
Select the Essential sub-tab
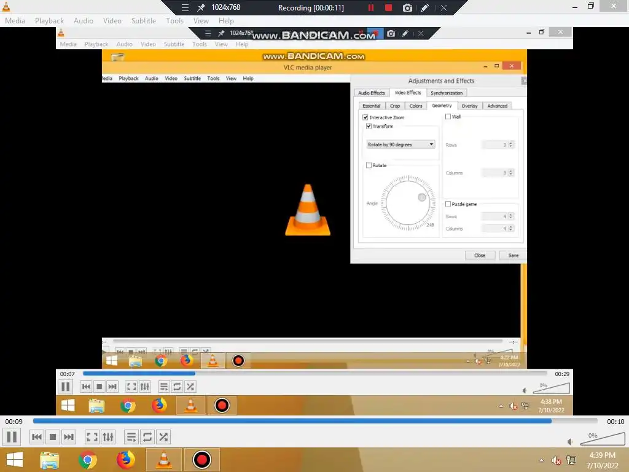[372, 106]
